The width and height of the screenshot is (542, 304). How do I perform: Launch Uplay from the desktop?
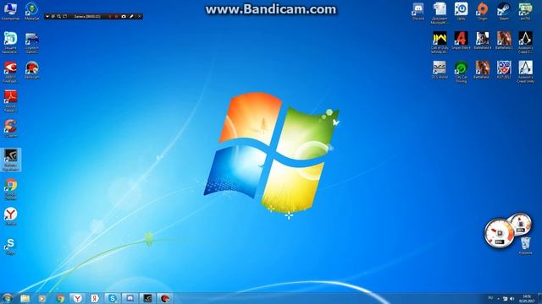461,11
